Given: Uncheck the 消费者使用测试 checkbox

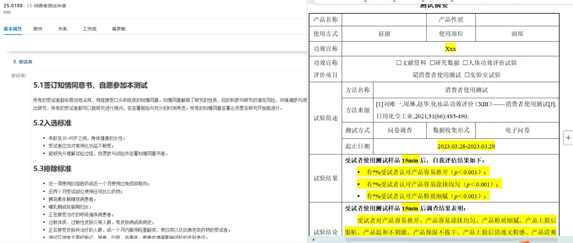Looking at the screenshot, I should click(415, 75).
